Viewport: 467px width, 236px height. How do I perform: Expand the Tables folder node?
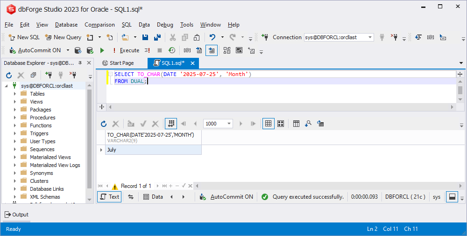(15, 94)
